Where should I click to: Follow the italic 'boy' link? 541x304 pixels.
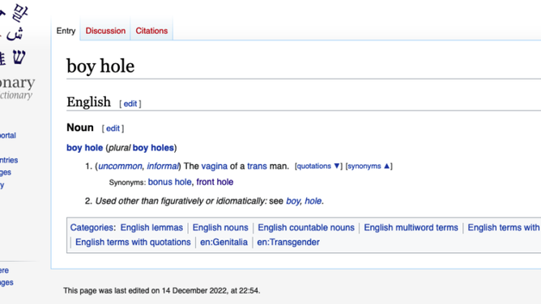pyautogui.click(x=293, y=201)
